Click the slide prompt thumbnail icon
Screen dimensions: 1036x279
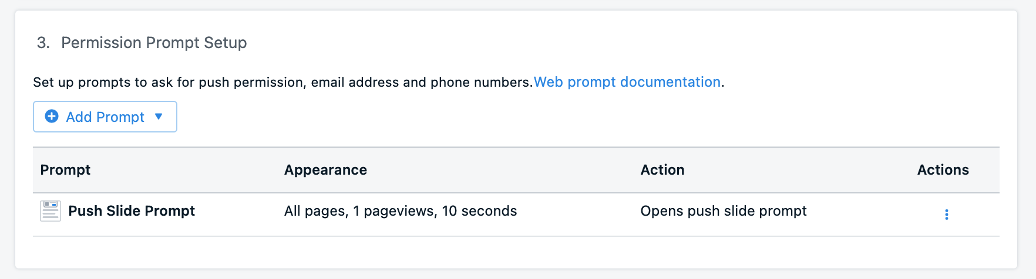click(51, 211)
